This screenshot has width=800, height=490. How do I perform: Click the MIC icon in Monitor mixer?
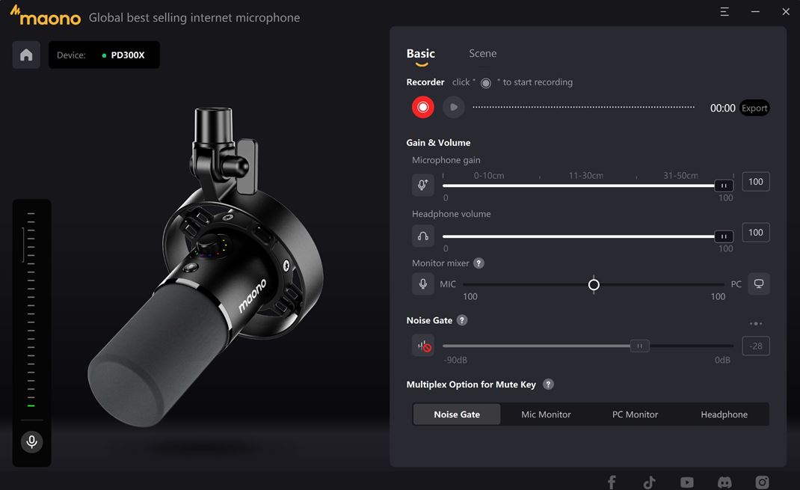pyautogui.click(x=423, y=284)
